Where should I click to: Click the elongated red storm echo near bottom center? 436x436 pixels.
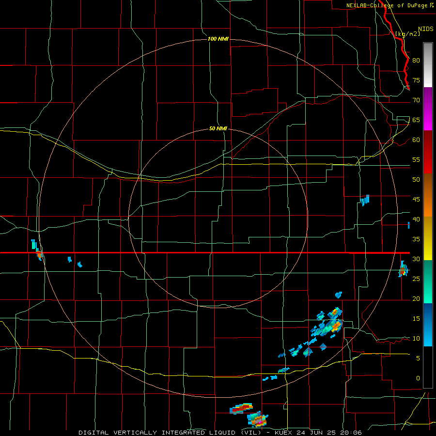tap(241, 408)
